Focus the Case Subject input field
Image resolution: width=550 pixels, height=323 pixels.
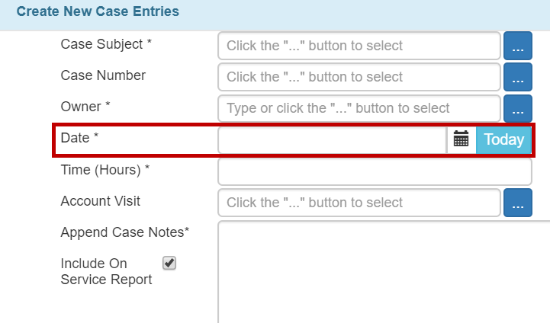[359, 46]
